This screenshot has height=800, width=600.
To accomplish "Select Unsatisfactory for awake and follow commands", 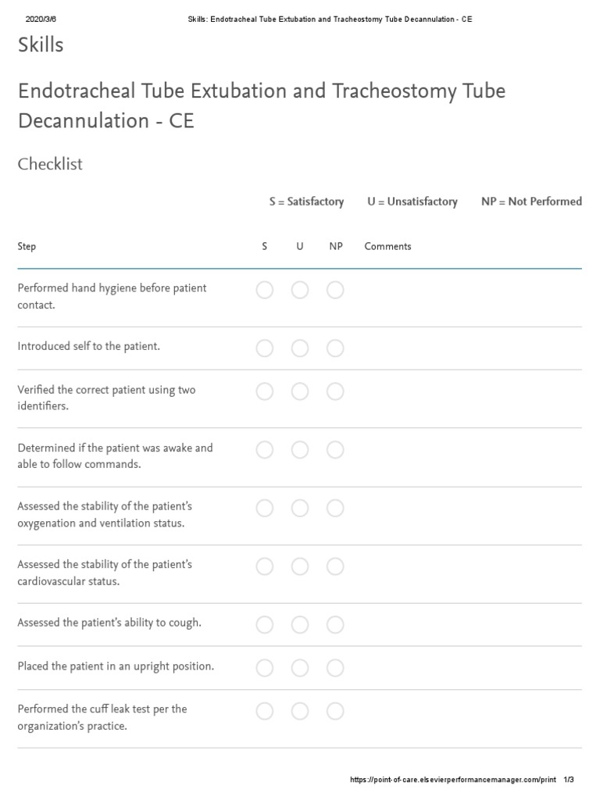I will click(x=300, y=450).
